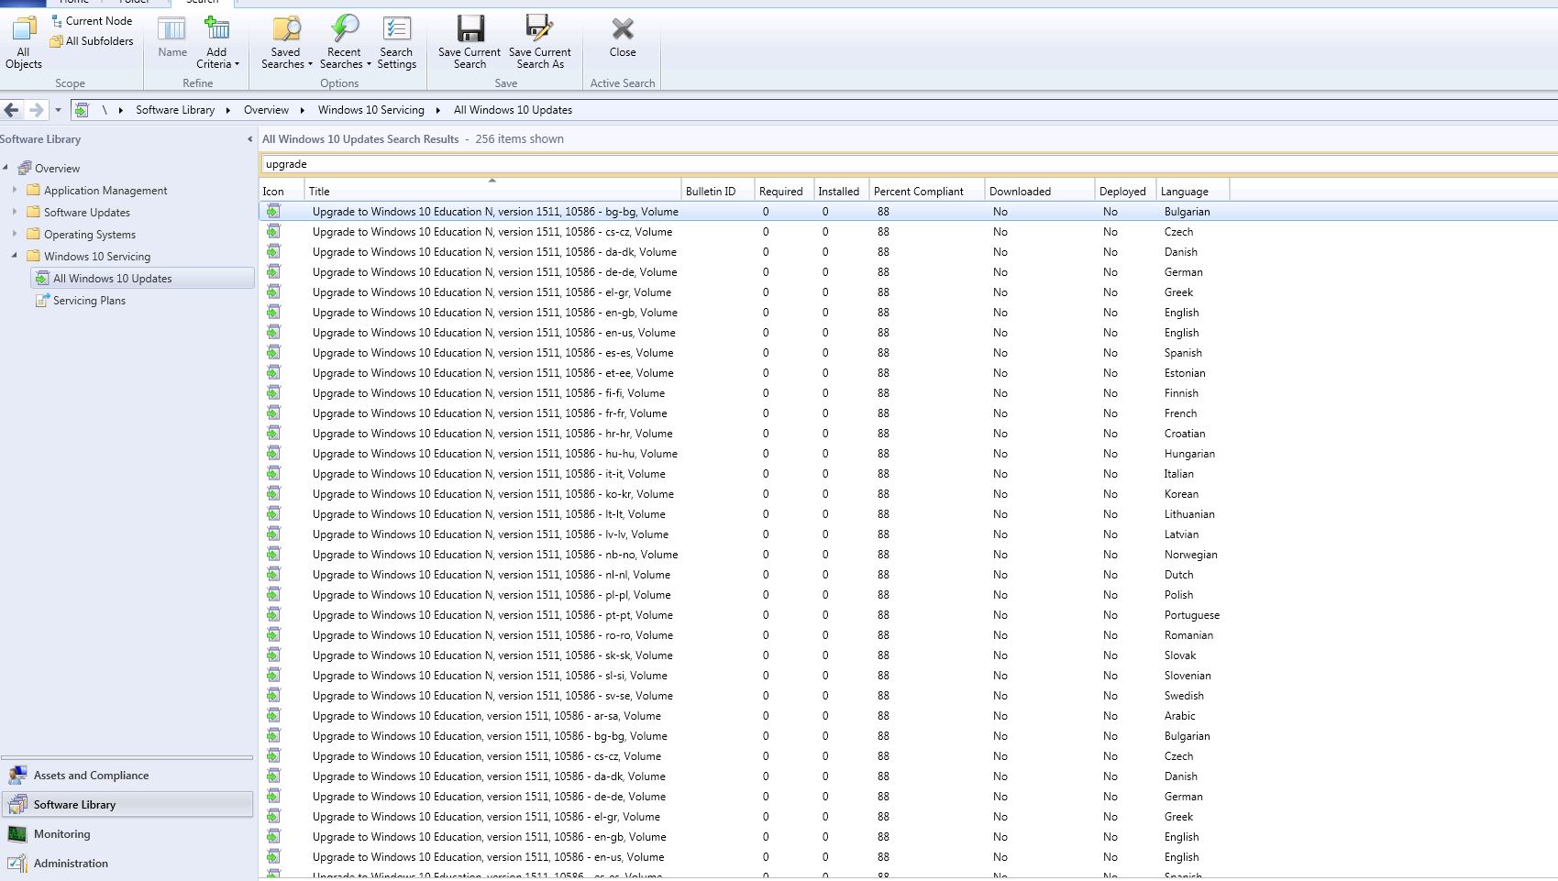
Task: Click Overview in breadcrumb path
Action: click(x=266, y=110)
